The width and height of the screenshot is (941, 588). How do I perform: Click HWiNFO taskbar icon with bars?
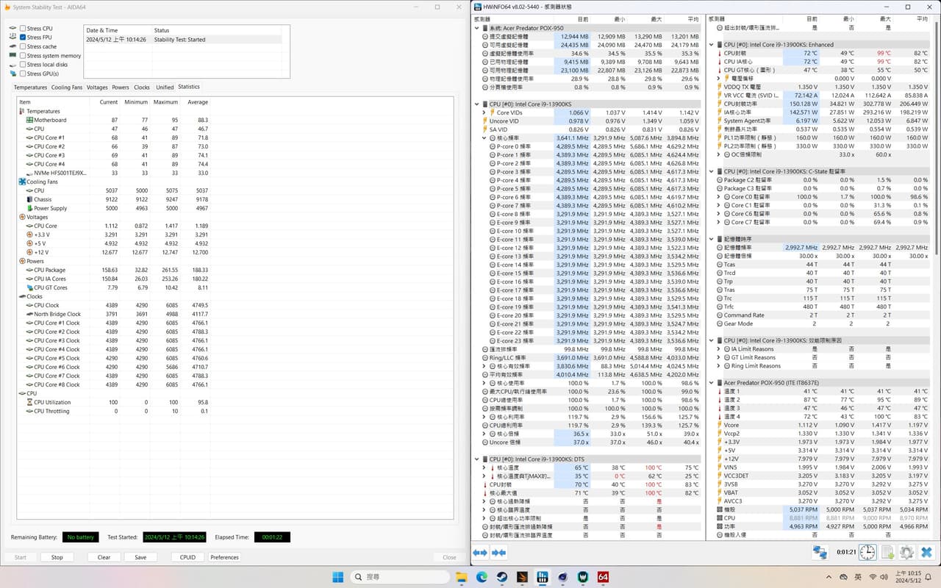(x=543, y=577)
